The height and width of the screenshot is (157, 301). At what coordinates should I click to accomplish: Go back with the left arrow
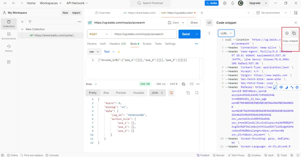14,3
